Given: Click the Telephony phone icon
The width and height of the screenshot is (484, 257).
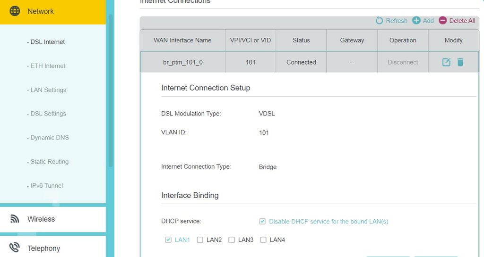Looking at the screenshot, I should point(15,248).
